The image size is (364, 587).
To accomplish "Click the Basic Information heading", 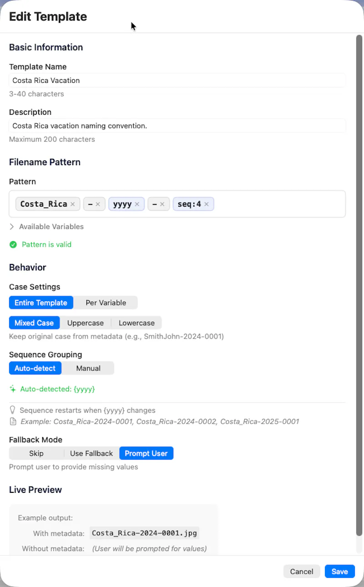I will click(x=46, y=47).
